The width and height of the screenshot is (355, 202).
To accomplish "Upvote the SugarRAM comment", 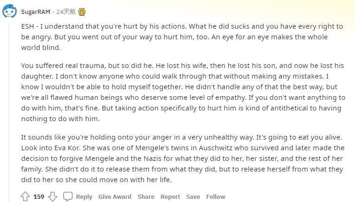I will pos(25,196).
